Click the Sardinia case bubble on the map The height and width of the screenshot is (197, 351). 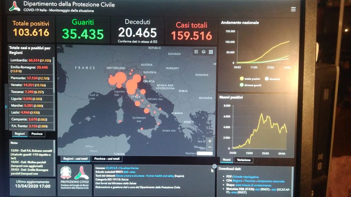(120, 121)
